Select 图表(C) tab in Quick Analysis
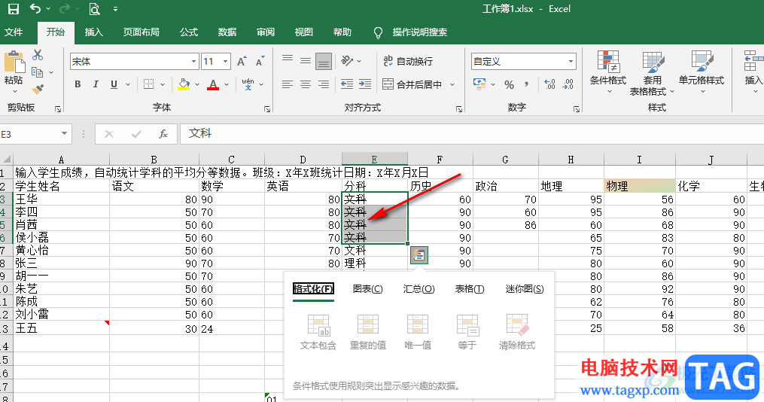This screenshot has width=764, height=402. (368, 289)
